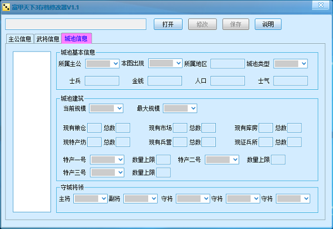The width and height of the screenshot is (333, 229).
Task: Switch to the 主公信息 tab
Action: tap(20, 39)
